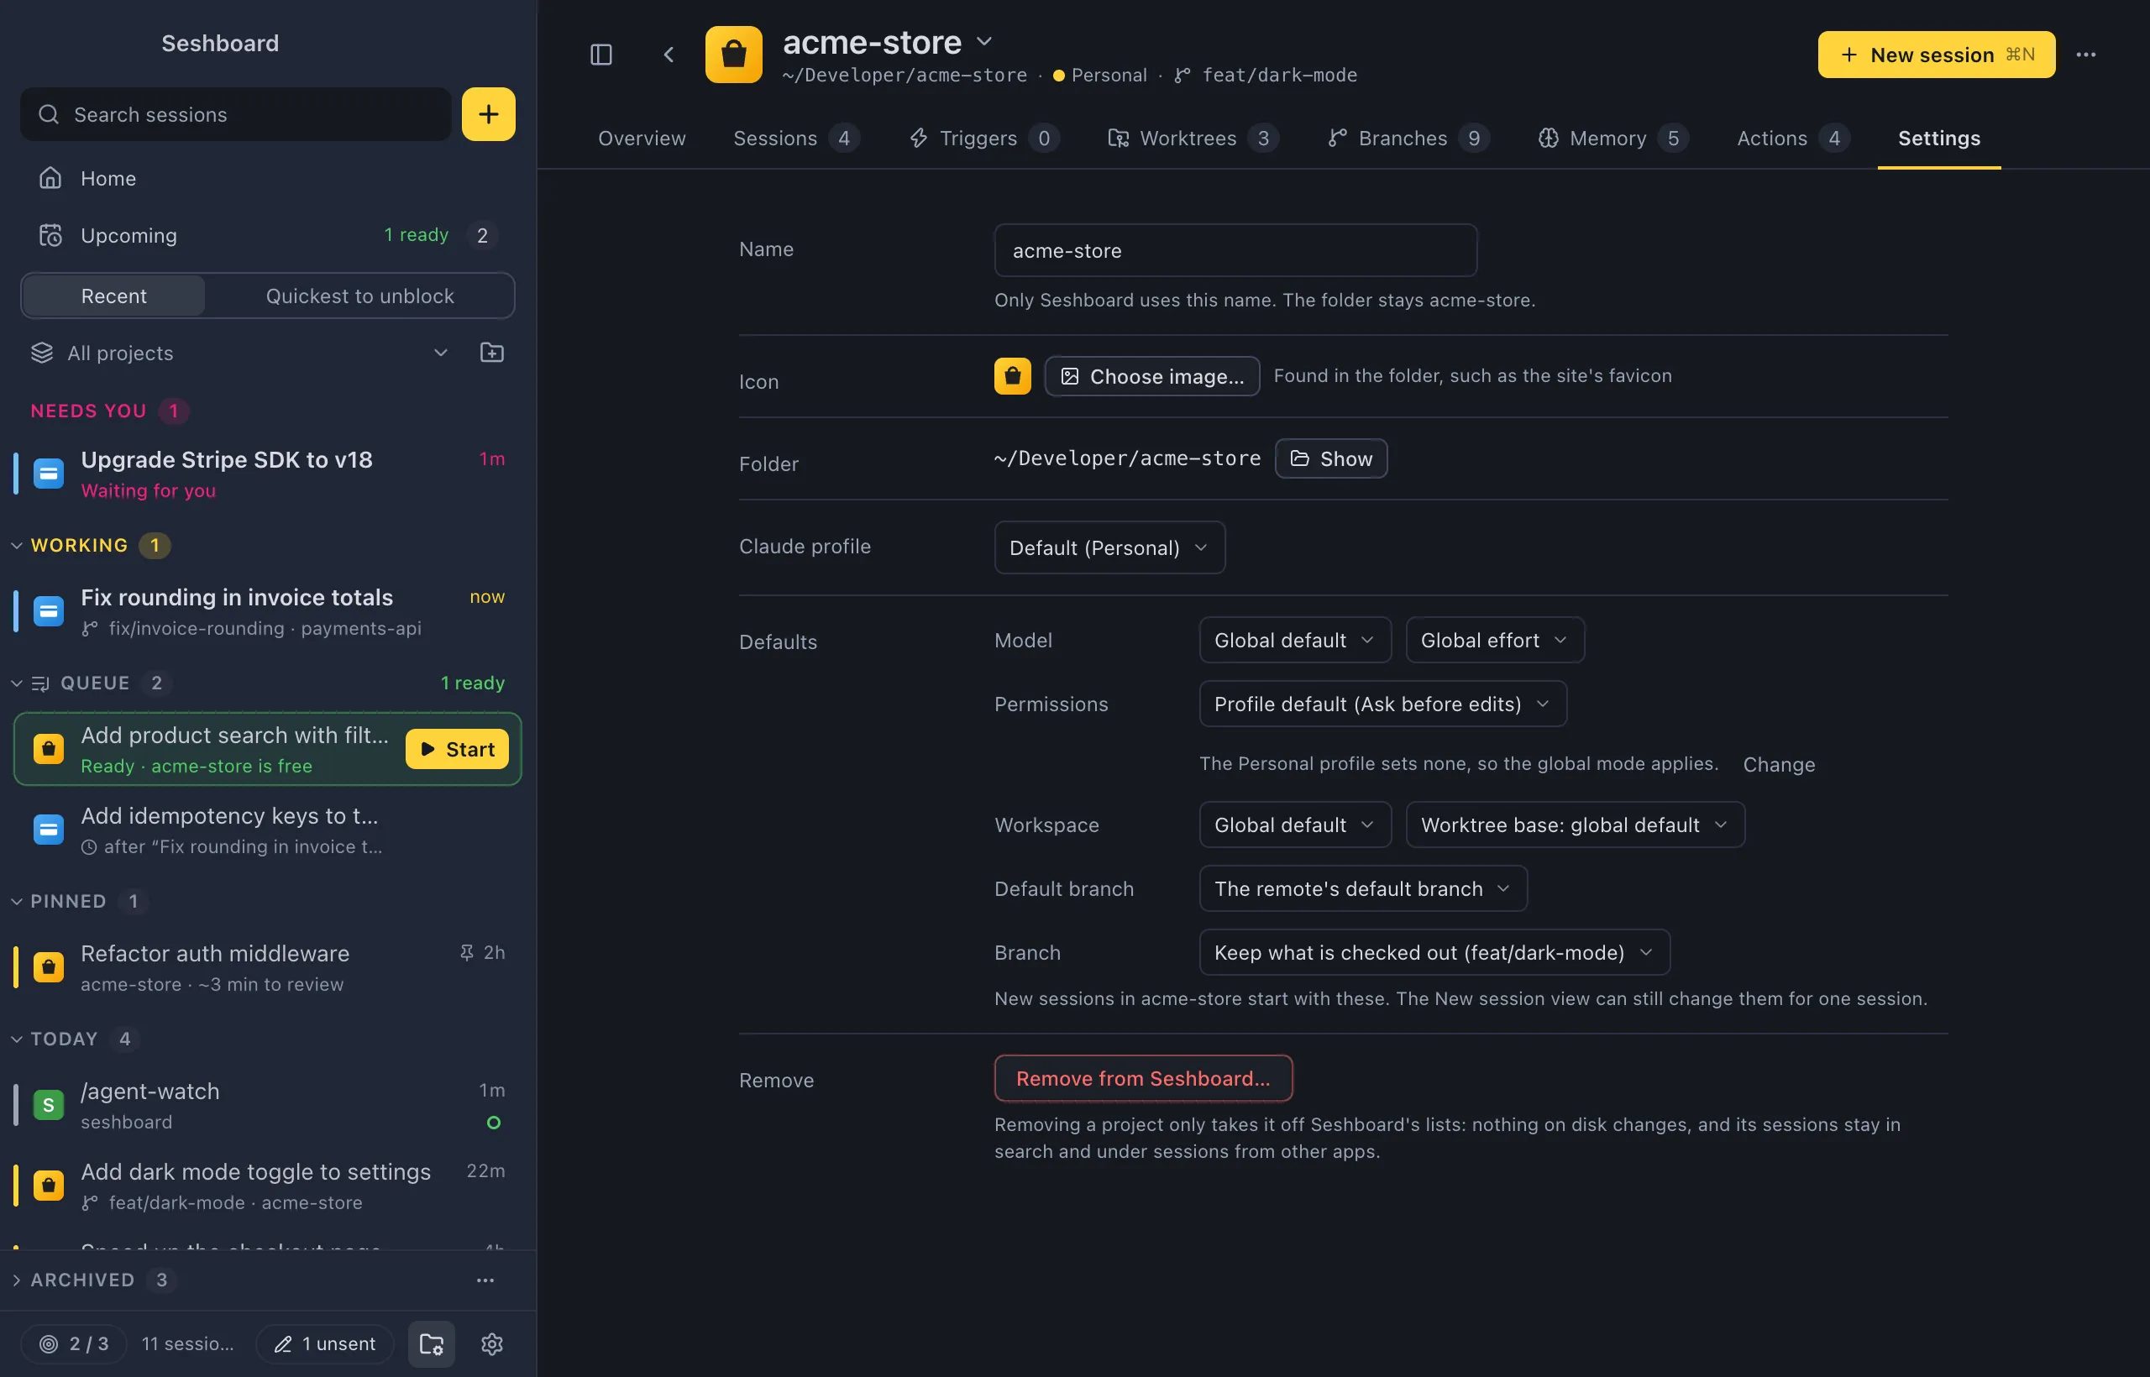Click the acme-store shopping bag project icon in header
2150x1377 pixels.
click(x=733, y=55)
